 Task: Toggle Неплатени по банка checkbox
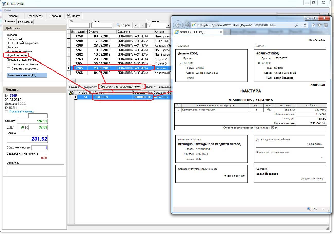8,64
